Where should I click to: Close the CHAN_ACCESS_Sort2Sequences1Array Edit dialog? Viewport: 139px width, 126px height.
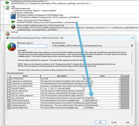tap(133, 38)
